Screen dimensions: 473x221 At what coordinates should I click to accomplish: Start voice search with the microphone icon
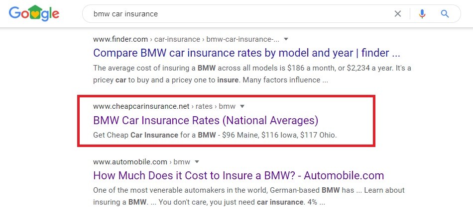tap(422, 13)
